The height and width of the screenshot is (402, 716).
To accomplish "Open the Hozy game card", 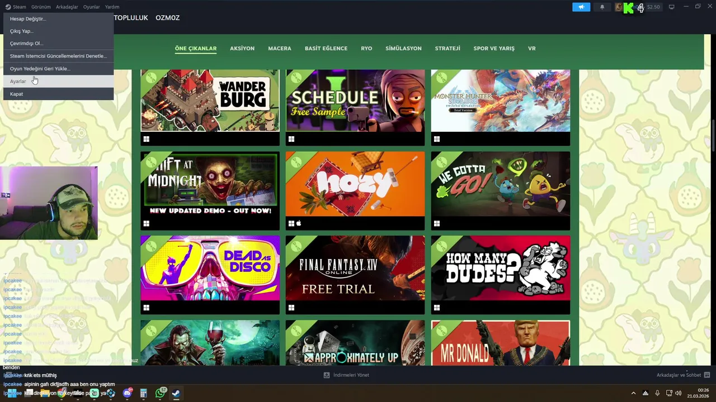I will coord(355,190).
